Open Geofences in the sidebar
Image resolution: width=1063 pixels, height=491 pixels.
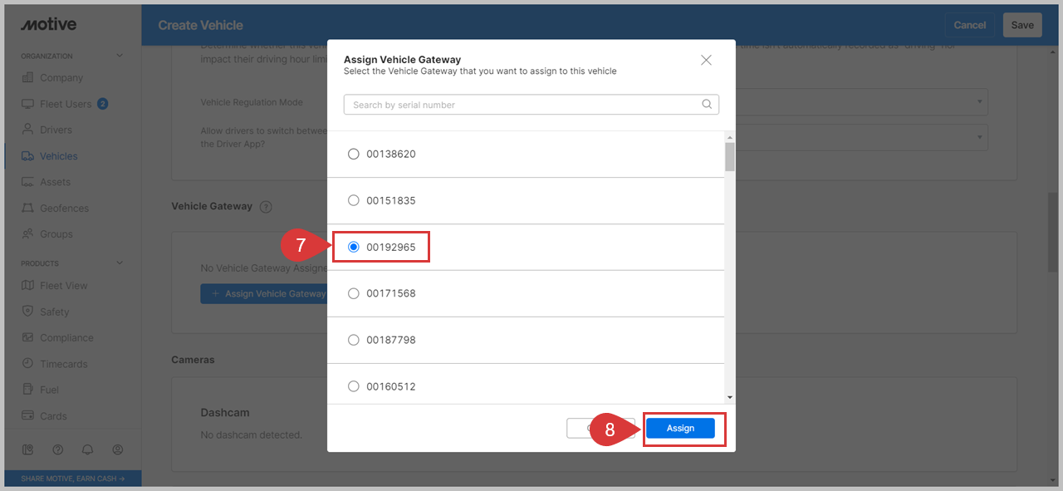point(64,209)
